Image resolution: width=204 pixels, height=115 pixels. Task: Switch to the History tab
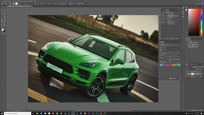[x=163, y=10]
